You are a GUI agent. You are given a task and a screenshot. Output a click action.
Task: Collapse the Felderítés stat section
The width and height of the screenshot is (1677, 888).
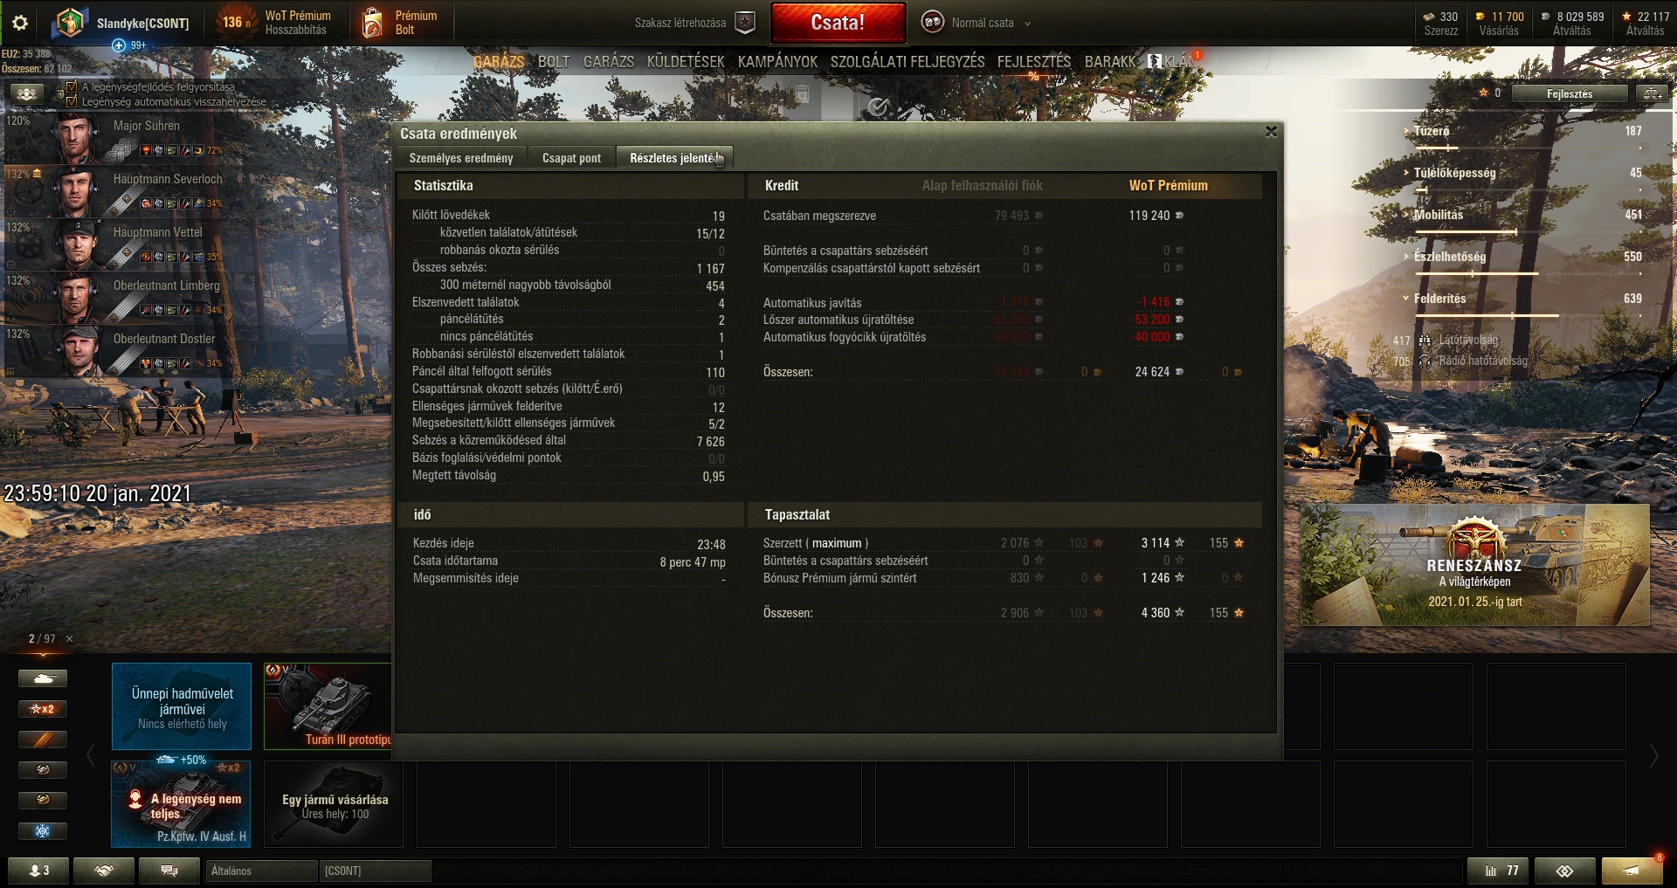[x=1439, y=299]
